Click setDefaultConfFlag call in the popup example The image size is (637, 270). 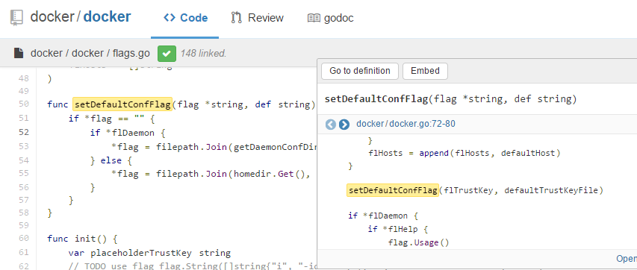coord(393,190)
